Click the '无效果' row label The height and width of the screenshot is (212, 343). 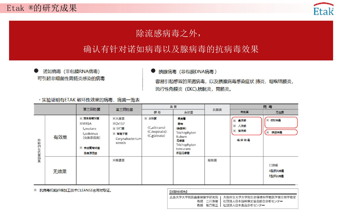60,171
